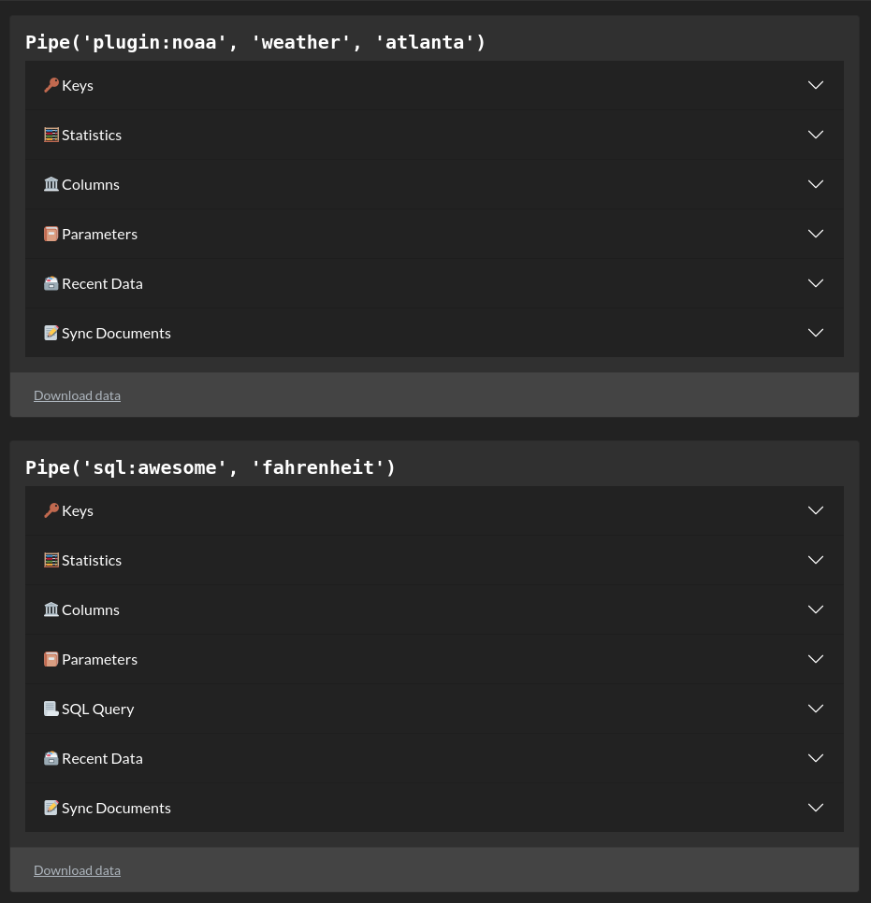Expand Sync Documents chevron in the fahrenheit pipe
The height and width of the screenshot is (903, 871).
(x=815, y=808)
